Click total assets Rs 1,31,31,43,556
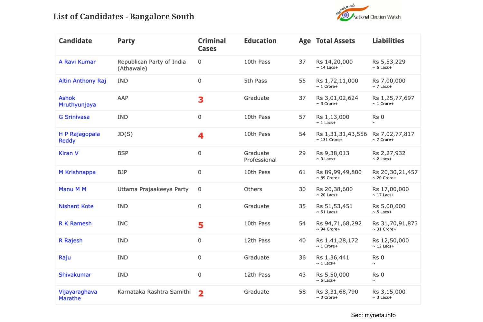 point(341,134)
